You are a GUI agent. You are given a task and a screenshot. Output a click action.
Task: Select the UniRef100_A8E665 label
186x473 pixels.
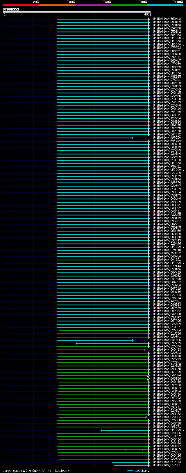click(x=167, y=76)
